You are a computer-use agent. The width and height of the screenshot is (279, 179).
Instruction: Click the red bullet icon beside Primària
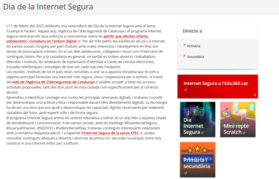[184, 45]
